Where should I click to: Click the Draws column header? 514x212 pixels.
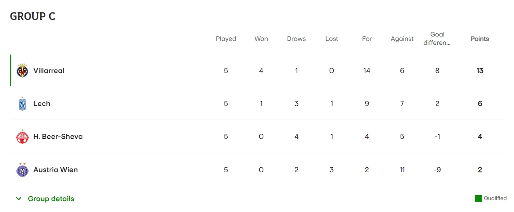(296, 39)
